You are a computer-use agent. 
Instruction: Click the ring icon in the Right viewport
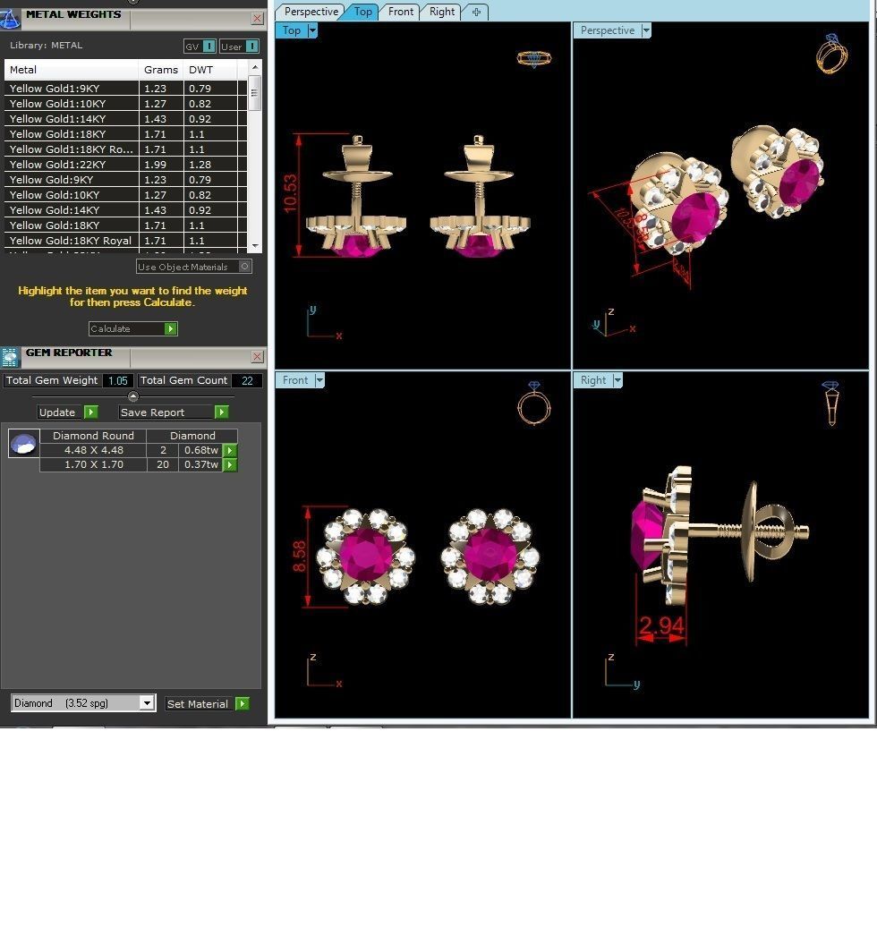click(831, 403)
